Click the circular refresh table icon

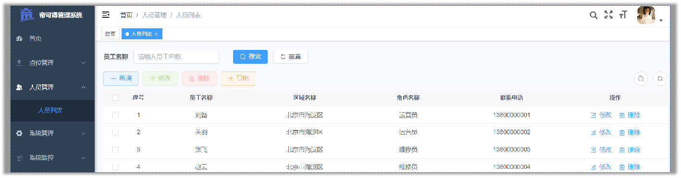pos(660,79)
